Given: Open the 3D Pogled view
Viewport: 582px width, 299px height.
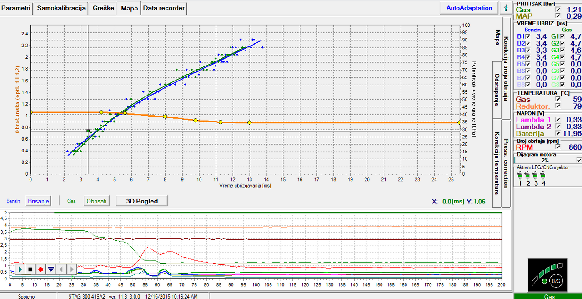Looking at the screenshot, I should [141, 201].
